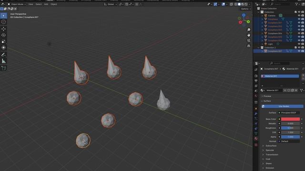Expand the Preview panel
Viewport: 305px width, 171px height.
coord(267,96)
